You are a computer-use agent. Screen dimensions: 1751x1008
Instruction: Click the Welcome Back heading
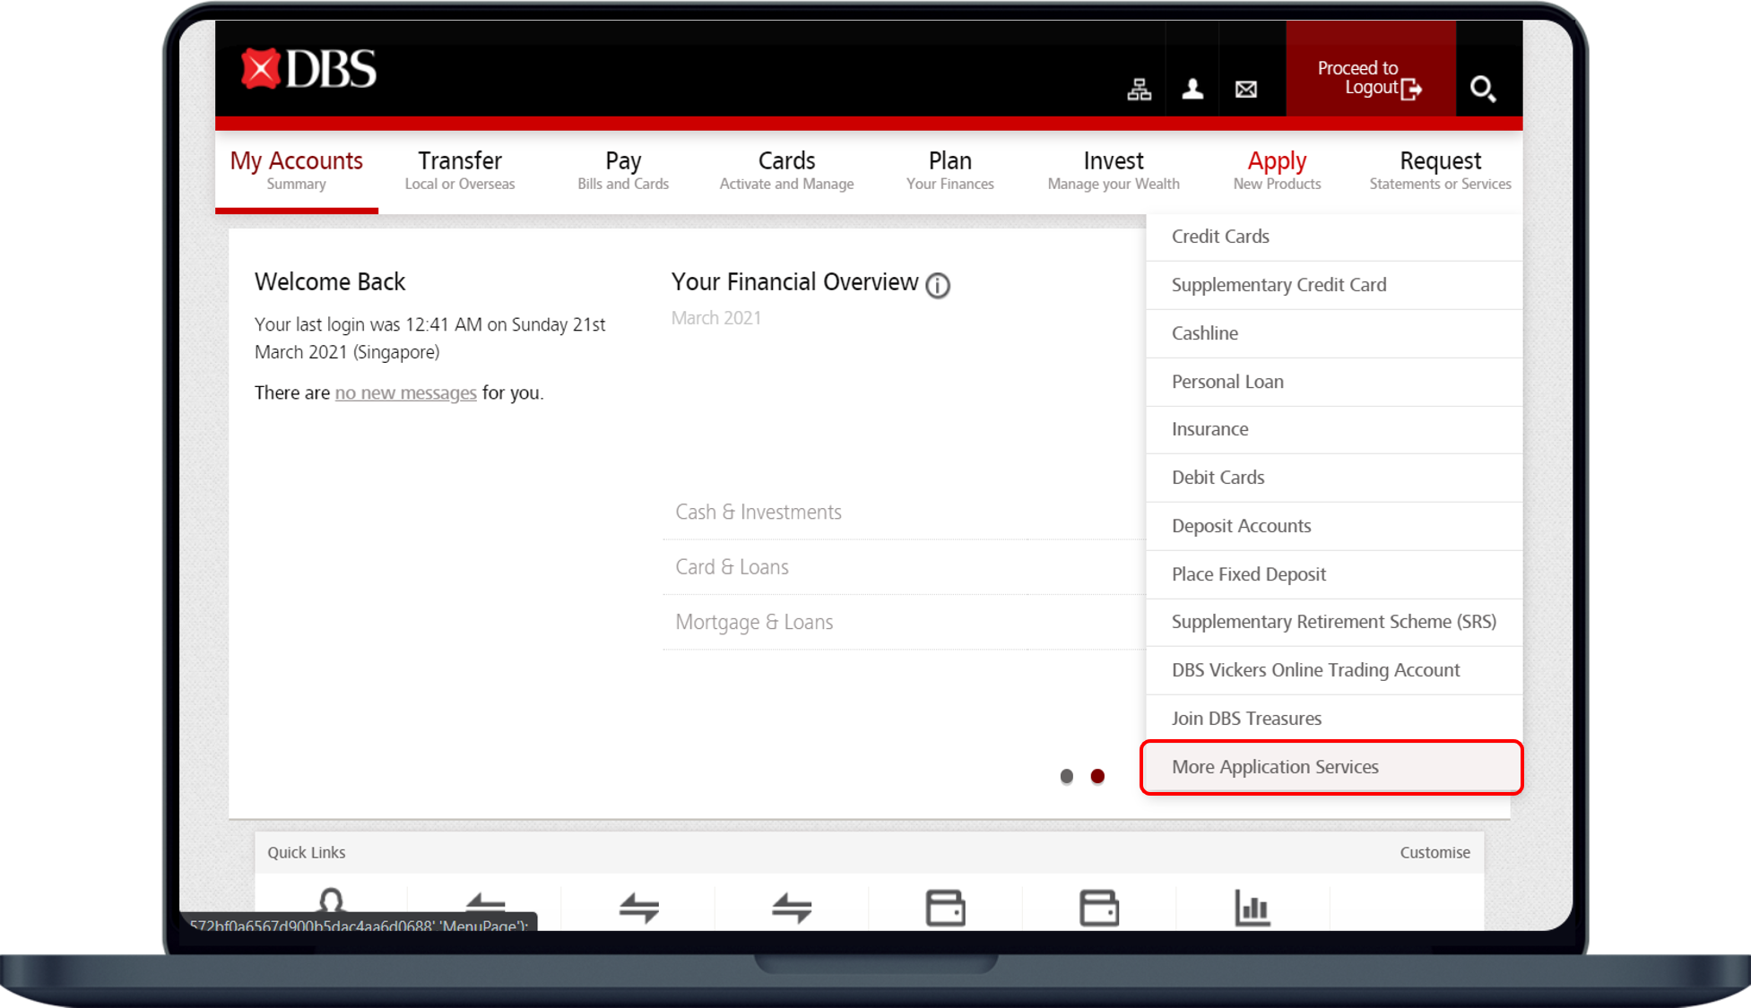(330, 281)
